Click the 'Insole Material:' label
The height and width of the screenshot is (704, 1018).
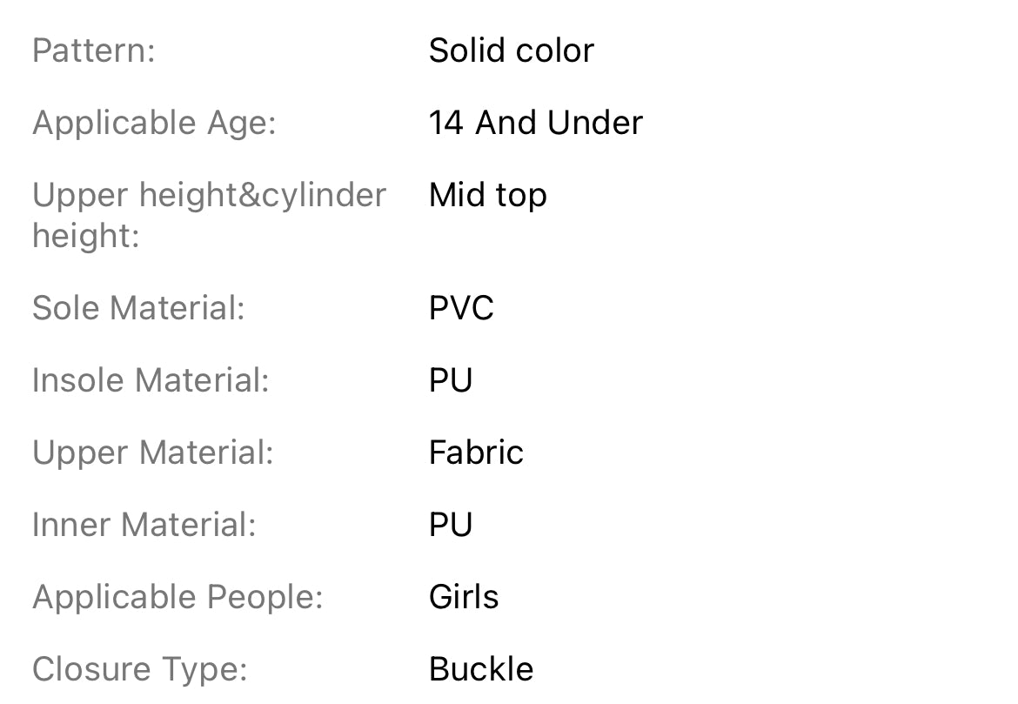[x=151, y=380]
